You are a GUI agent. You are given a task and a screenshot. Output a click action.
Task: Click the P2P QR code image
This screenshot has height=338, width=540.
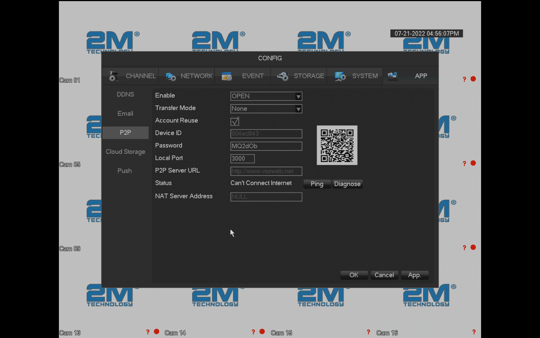(337, 145)
